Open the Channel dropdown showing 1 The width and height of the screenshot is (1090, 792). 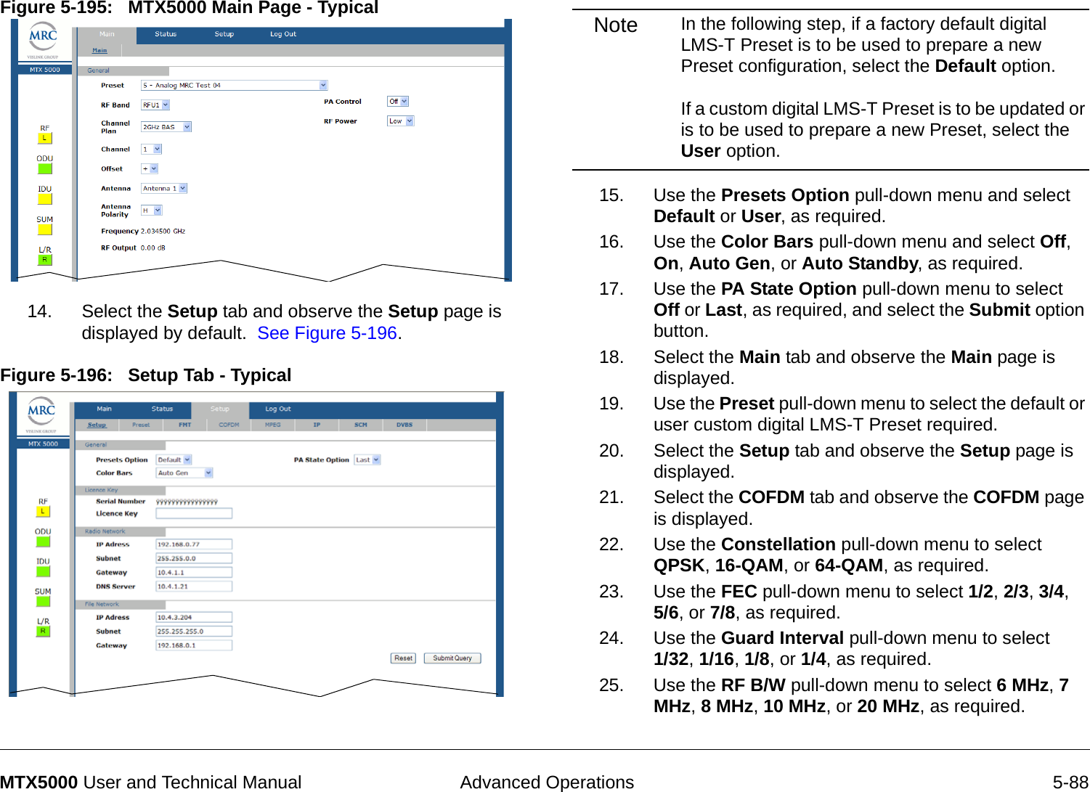click(x=151, y=149)
